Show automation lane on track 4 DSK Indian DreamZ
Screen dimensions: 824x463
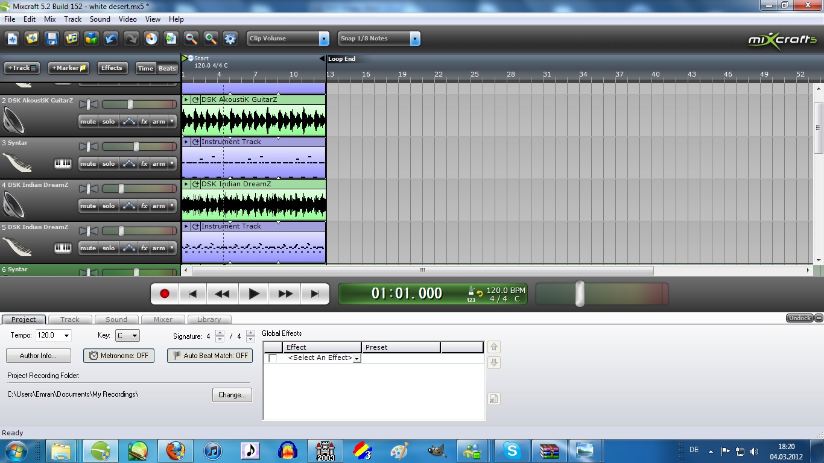tap(128, 206)
